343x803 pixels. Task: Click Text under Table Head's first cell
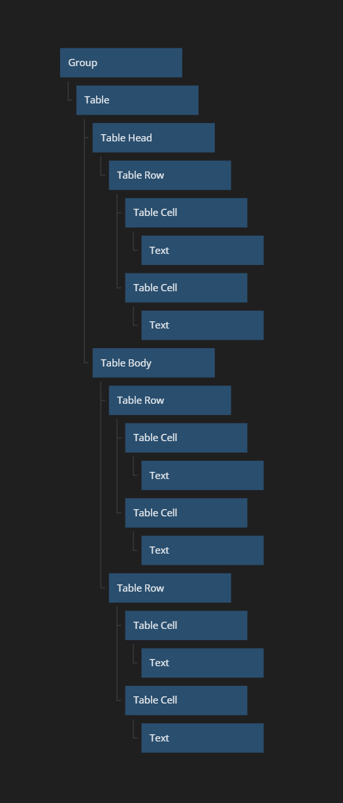[x=203, y=250]
